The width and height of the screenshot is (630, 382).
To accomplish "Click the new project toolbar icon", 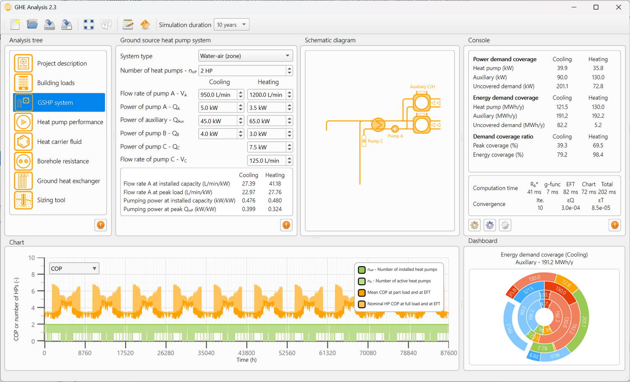I will click(16, 25).
